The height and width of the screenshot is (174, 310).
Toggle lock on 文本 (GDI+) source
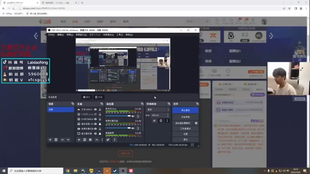(x=100, y=109)
